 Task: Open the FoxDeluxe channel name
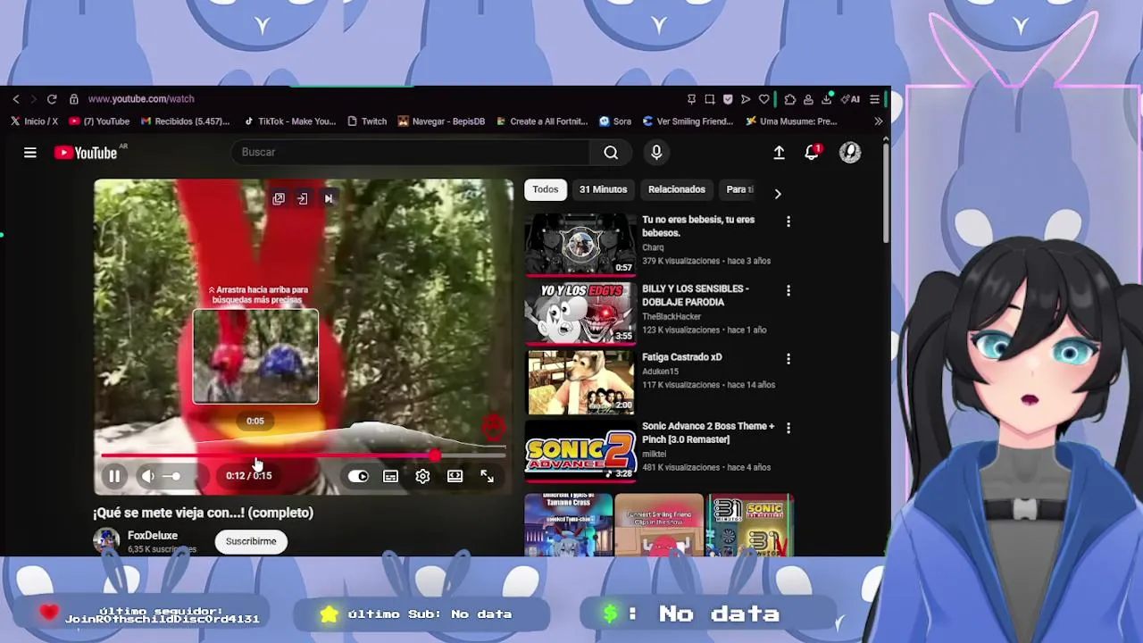coord(153,536)
